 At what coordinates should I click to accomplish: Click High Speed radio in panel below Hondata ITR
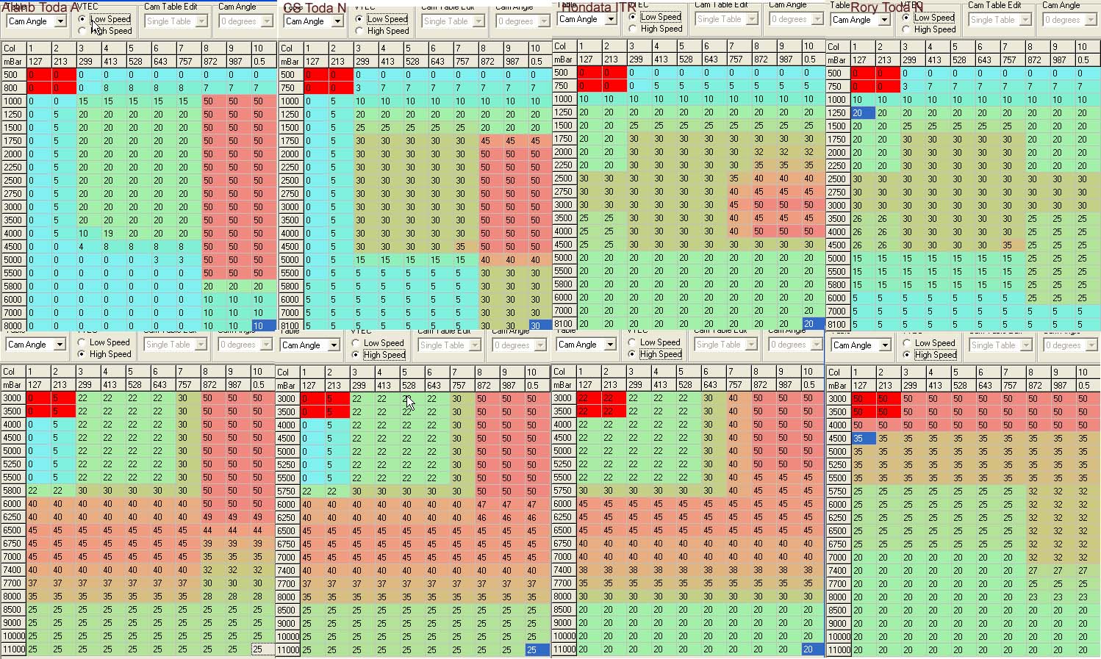click(632, 354)
